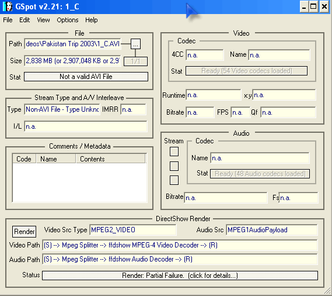Click the browse (...) button next to Path
The image size is (332, 296).
pos(135,44)
